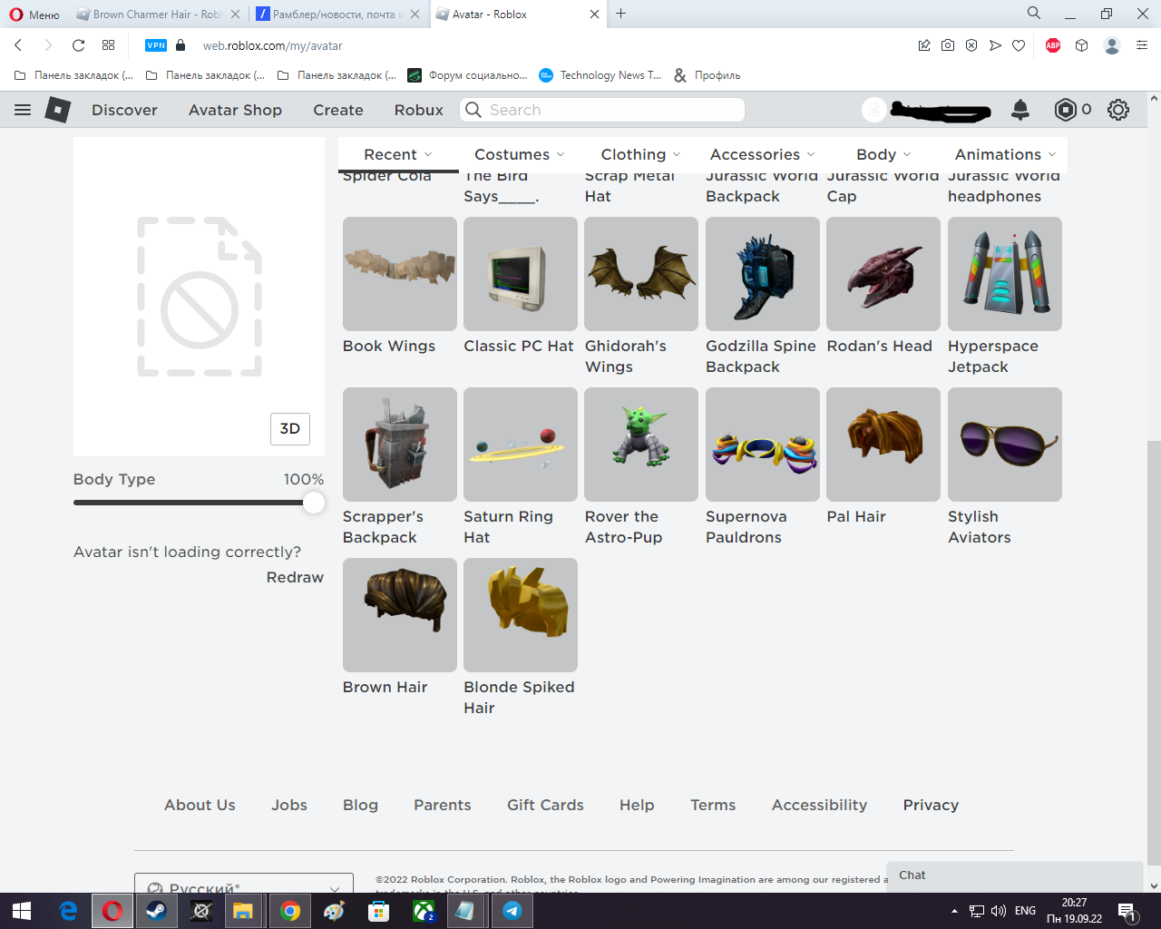Select the Blonde Spiked Hair thumbnail
The image size is (1161, 929).
[x=521, y=615]
